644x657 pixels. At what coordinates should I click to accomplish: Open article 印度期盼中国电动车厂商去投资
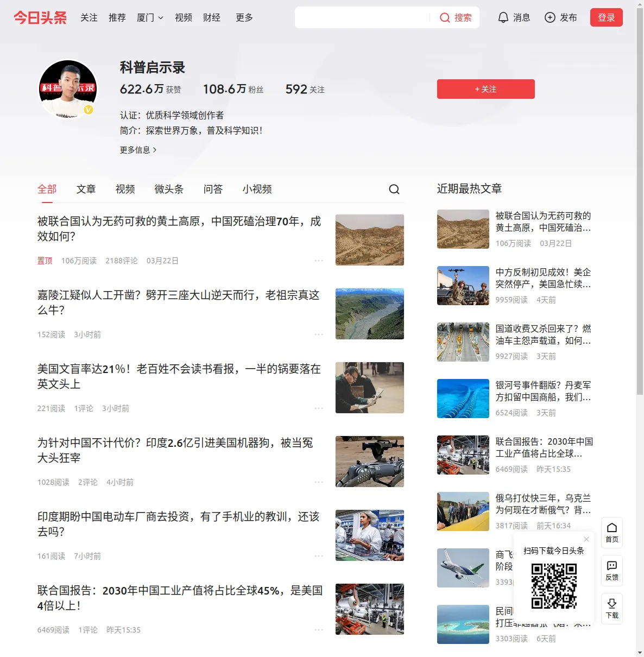click(179, 524)
